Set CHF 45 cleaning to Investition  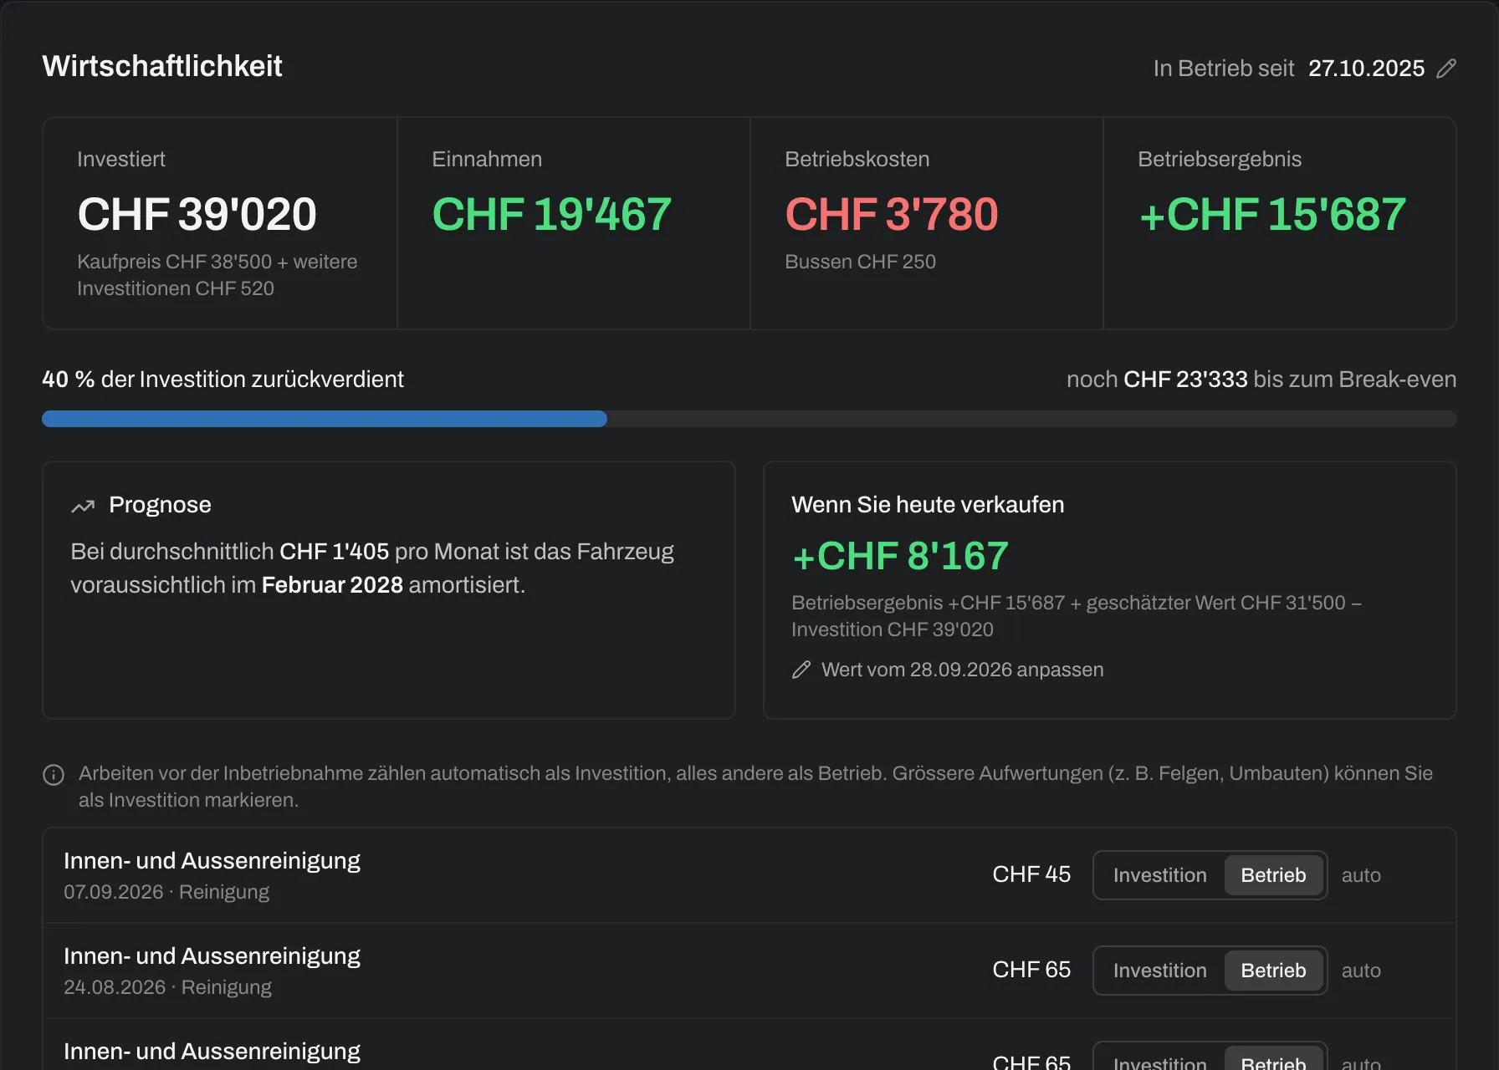coord(1159,875)
